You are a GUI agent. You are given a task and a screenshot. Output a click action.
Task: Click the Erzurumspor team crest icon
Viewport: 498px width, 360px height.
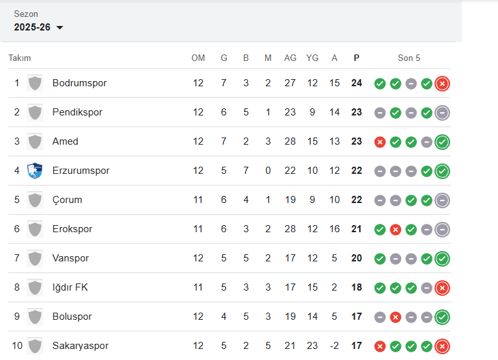pos(34,171)
